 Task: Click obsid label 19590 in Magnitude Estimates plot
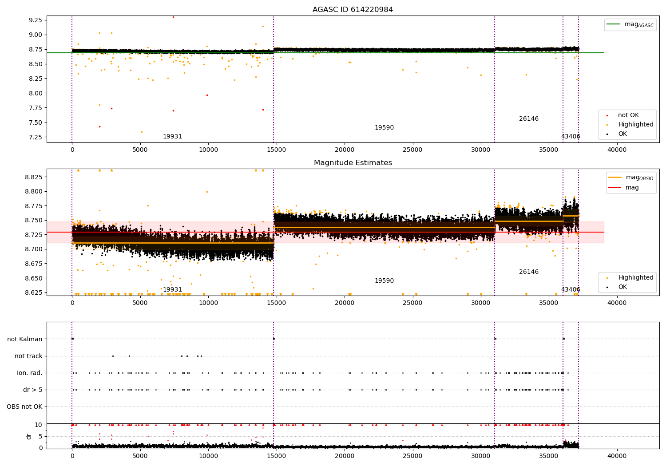point(384,281)
